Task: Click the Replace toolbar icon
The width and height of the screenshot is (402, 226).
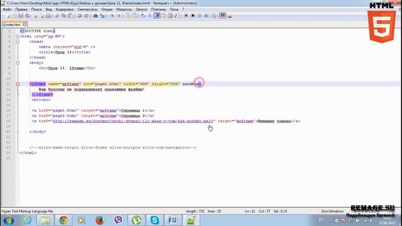Action: [102, 16]
